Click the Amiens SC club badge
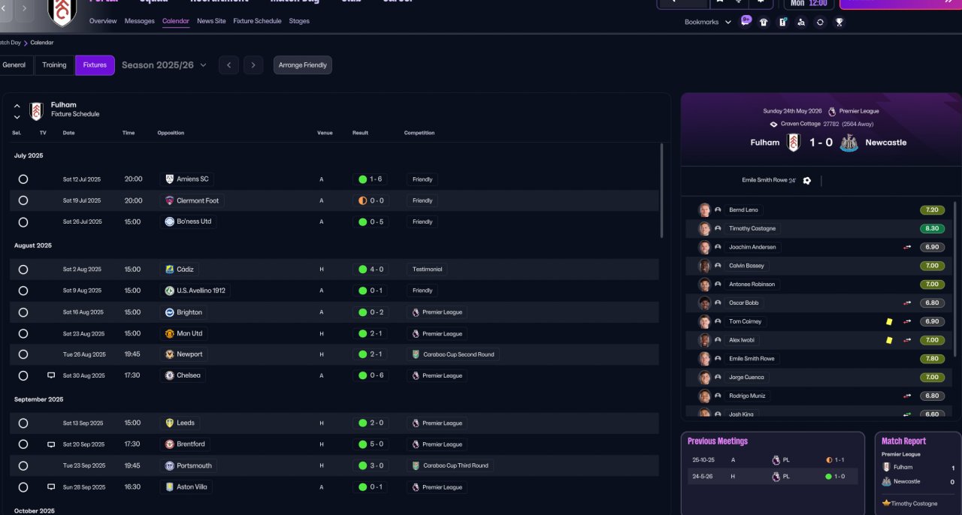 point(169,179)
